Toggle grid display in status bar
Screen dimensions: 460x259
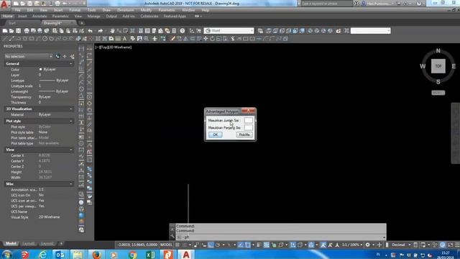coord(178,245)
